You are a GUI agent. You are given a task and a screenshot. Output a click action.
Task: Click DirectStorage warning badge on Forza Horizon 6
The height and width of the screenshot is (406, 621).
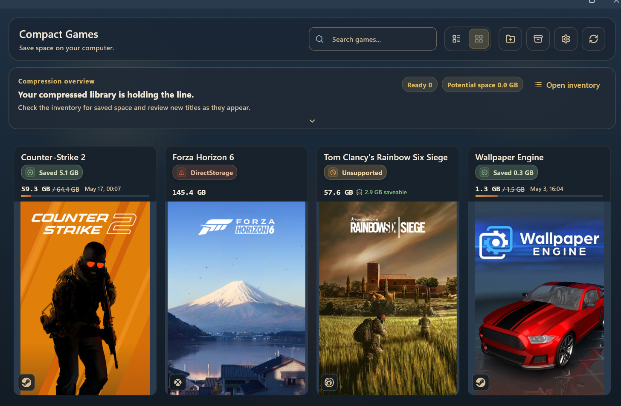205,173
